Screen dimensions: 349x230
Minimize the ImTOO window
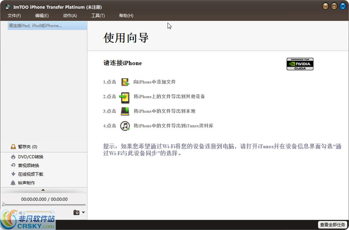tap(326, 6)
